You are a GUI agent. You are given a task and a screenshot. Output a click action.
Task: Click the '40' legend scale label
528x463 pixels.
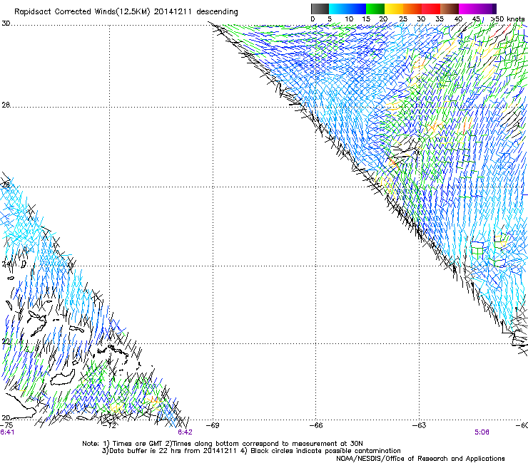coord(458,19)
